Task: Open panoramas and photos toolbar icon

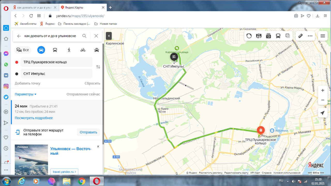Action: 259,36
